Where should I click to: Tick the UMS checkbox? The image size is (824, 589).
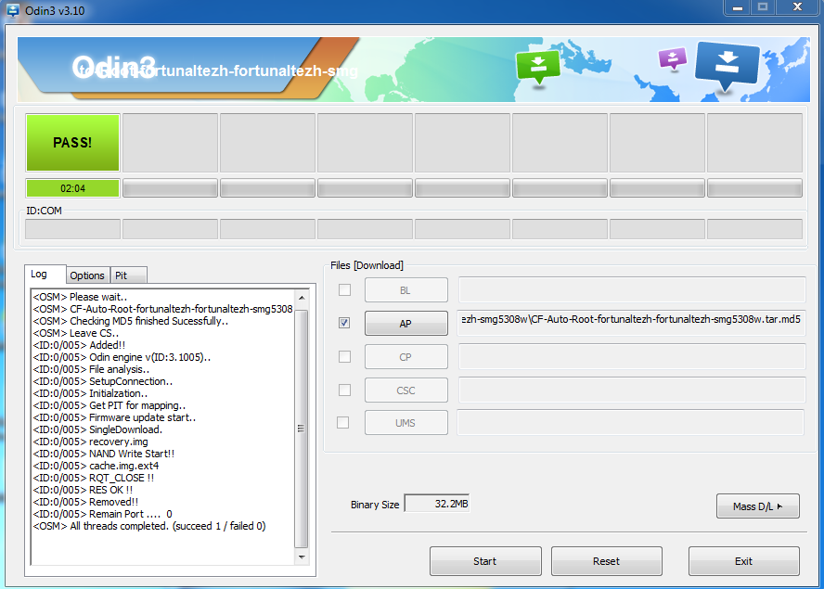point(342,422)
